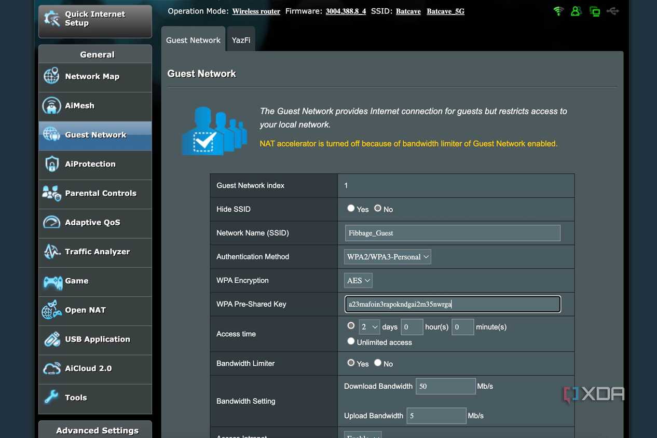Click the Batcave SSID link
Screen dimensions: 657x438
pyautogui.click(x=408, y=11)
